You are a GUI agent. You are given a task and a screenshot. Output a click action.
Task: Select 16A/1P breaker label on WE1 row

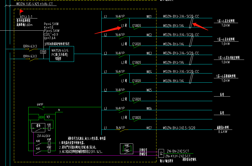click(x=120, y=16)
